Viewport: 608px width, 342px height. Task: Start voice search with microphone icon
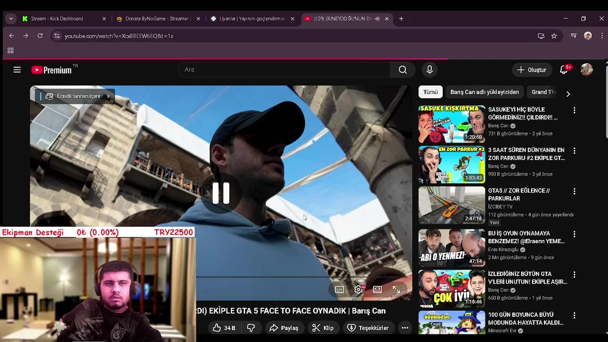429,70
